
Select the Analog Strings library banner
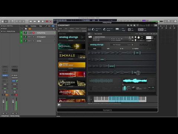[72, 37]
